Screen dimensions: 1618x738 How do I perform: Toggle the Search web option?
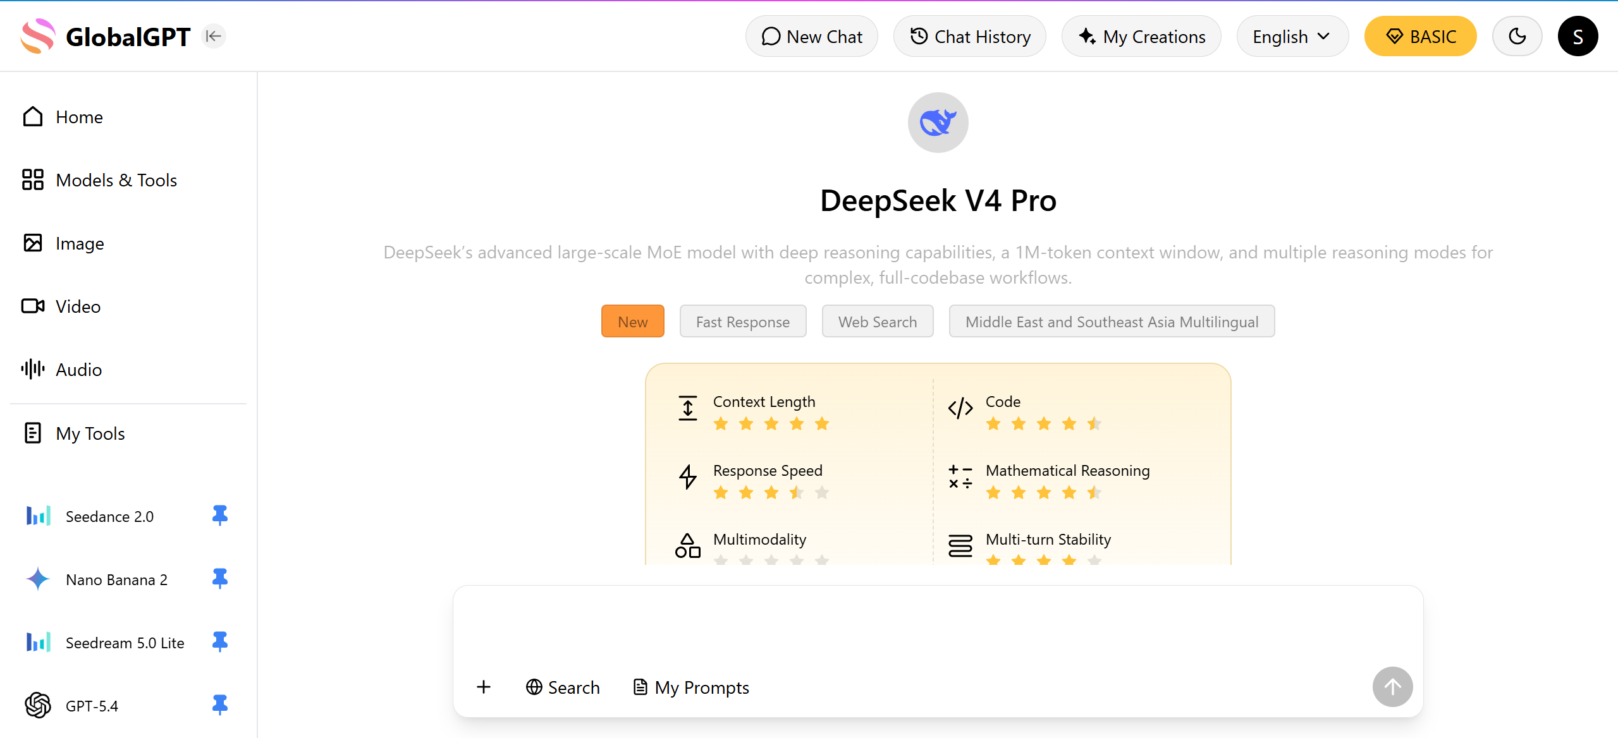(563, 687)
